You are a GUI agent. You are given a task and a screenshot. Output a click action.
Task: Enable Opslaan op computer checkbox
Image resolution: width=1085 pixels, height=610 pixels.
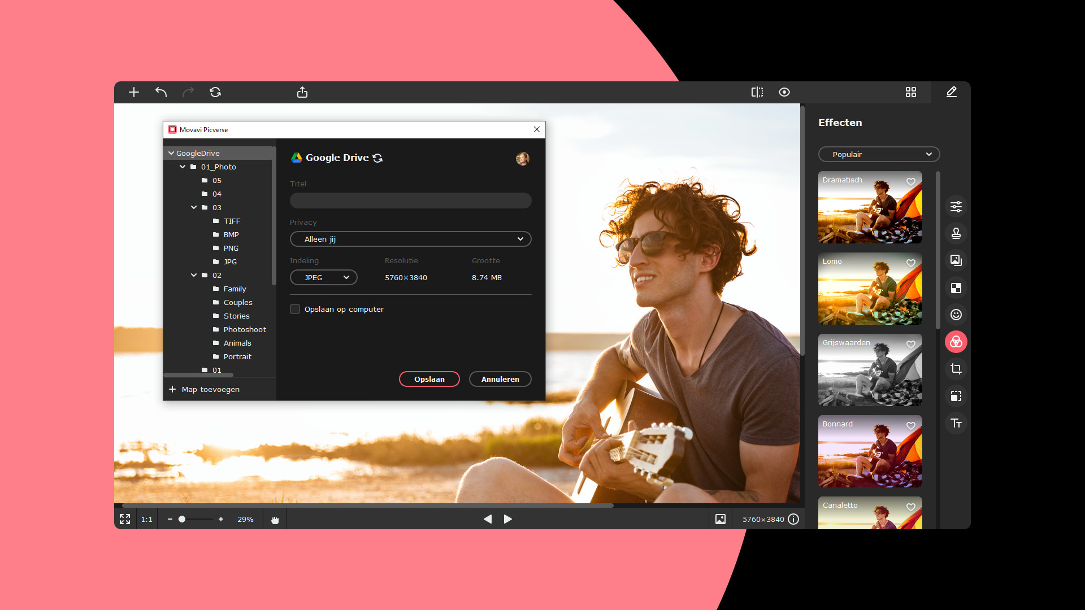coord(295,309)
